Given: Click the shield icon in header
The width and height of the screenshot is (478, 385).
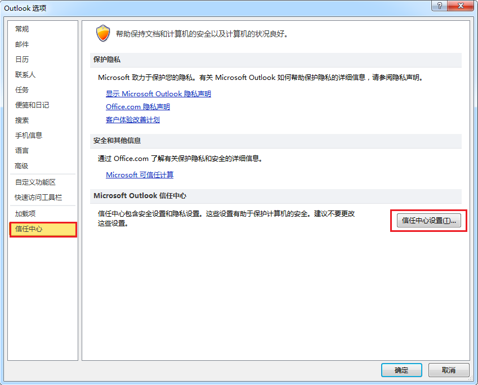Looking at the screenshot, I should click(103, 34).
